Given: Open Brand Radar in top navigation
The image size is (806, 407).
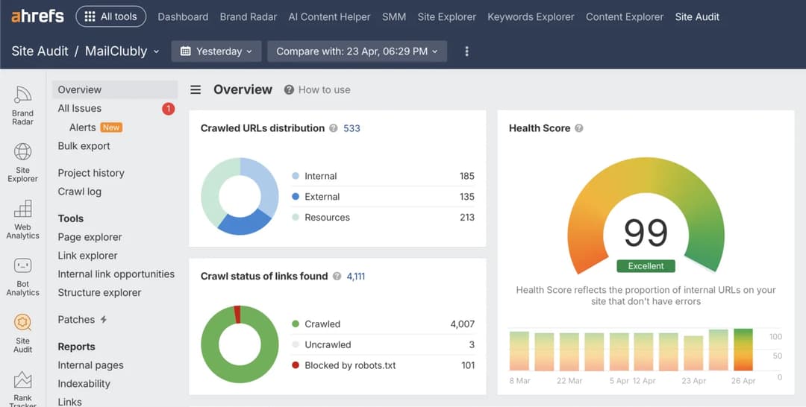Looking at the screenshot, I should point(249,17).
